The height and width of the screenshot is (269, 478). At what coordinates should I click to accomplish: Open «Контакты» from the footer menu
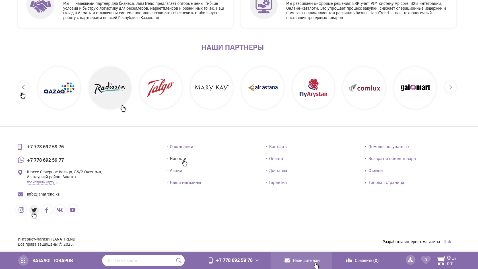pos(278,147)
